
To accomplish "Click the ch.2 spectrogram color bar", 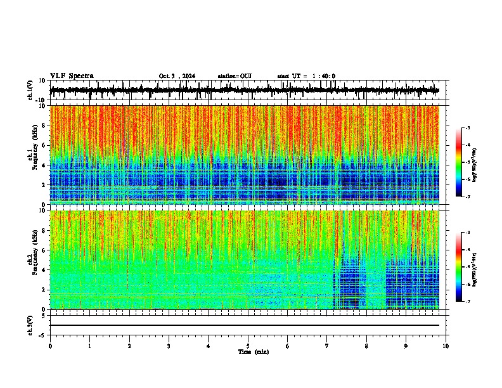I will 459,267.
